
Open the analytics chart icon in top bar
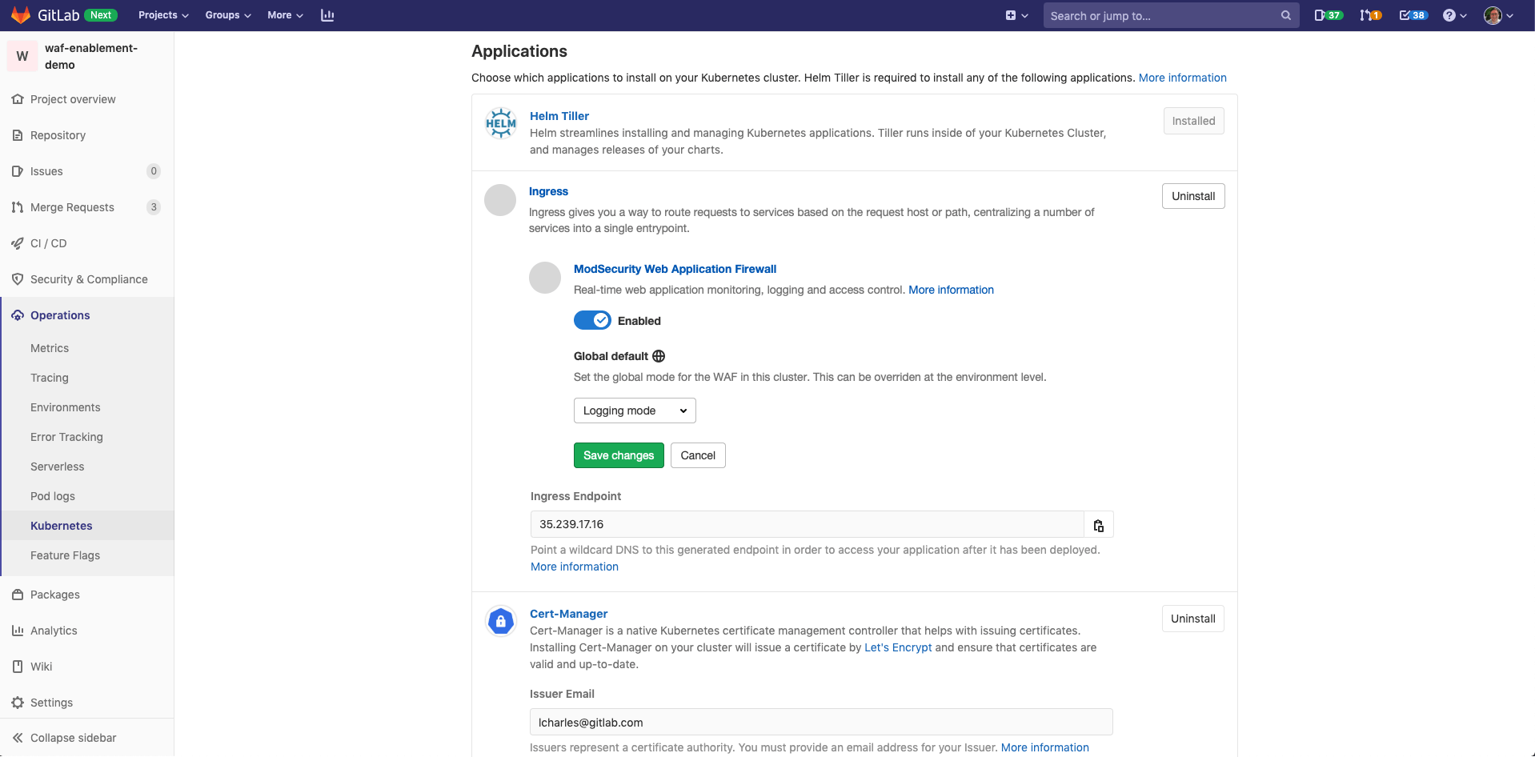click(x=327, y=14)
